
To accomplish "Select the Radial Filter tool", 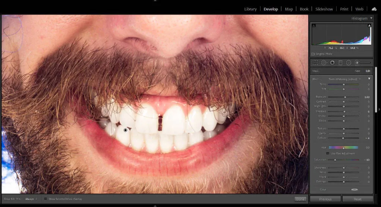I will click(x=349, y=63).
